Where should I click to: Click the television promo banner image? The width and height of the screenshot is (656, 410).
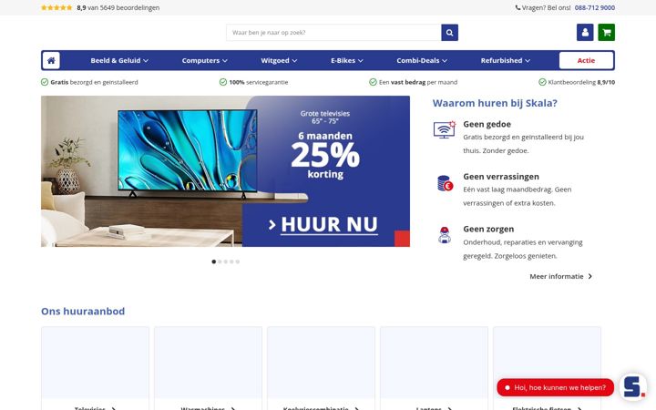225,171
